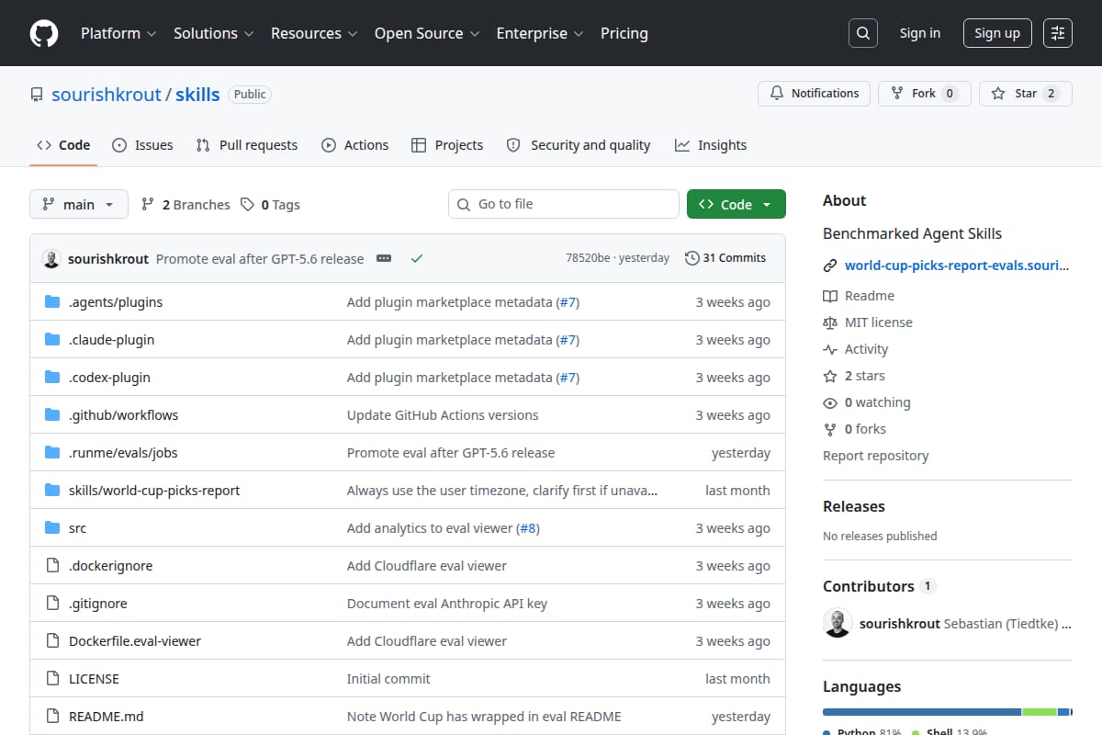Click the src folder icon

(52, 528)
